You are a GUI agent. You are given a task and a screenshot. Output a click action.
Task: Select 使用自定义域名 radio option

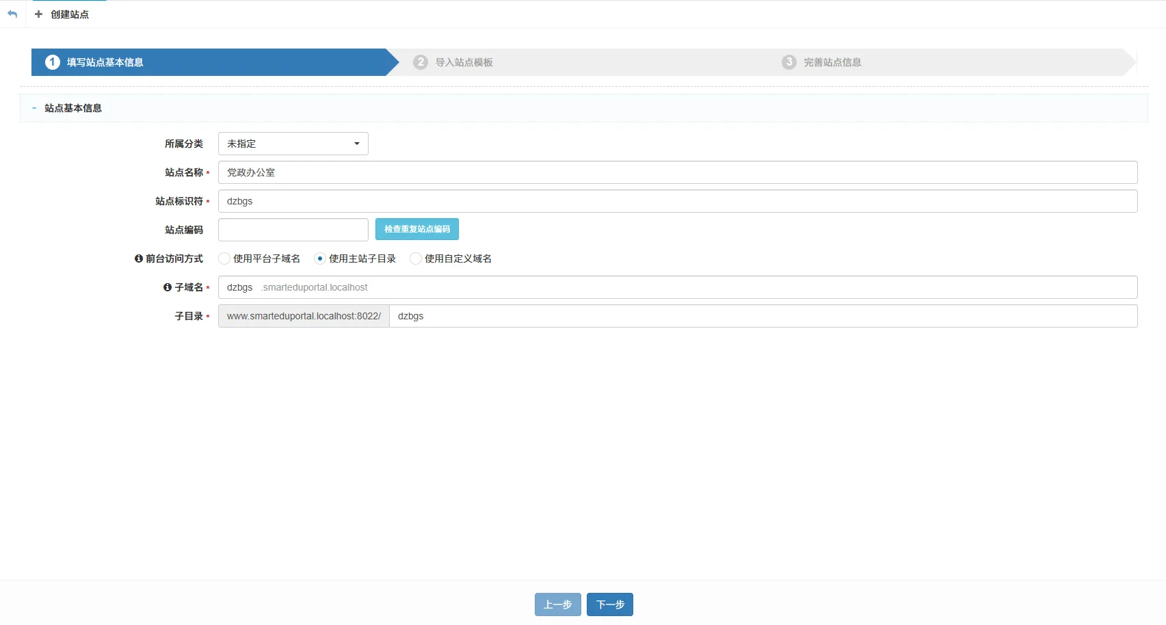(x=416, y=258)
